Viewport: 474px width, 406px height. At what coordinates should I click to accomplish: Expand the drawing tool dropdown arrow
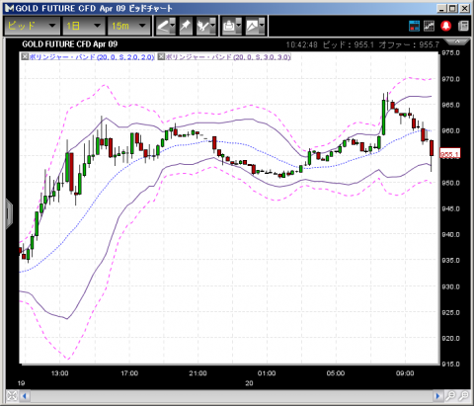click(x=173, y=26)
